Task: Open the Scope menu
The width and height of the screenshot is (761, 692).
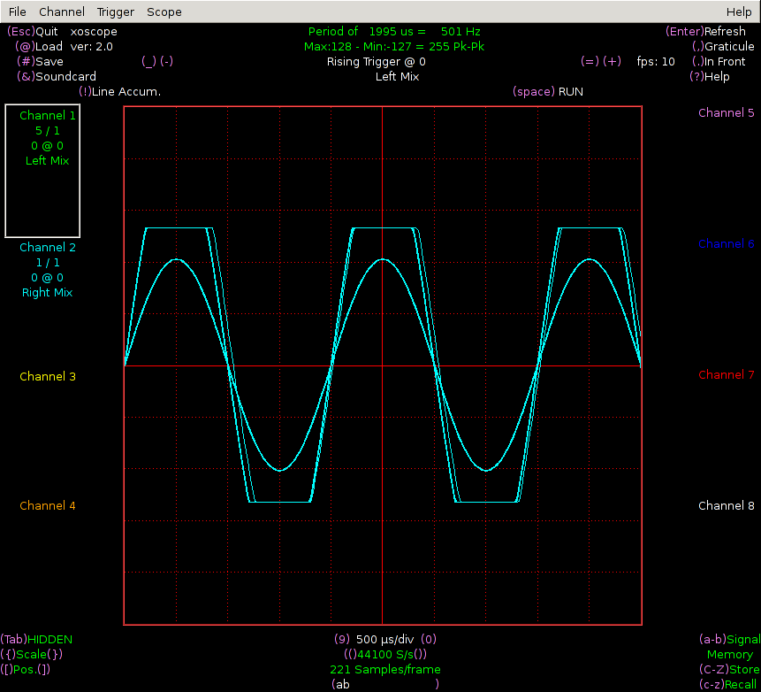Action: pyautogui.click(x=164, y=12)
